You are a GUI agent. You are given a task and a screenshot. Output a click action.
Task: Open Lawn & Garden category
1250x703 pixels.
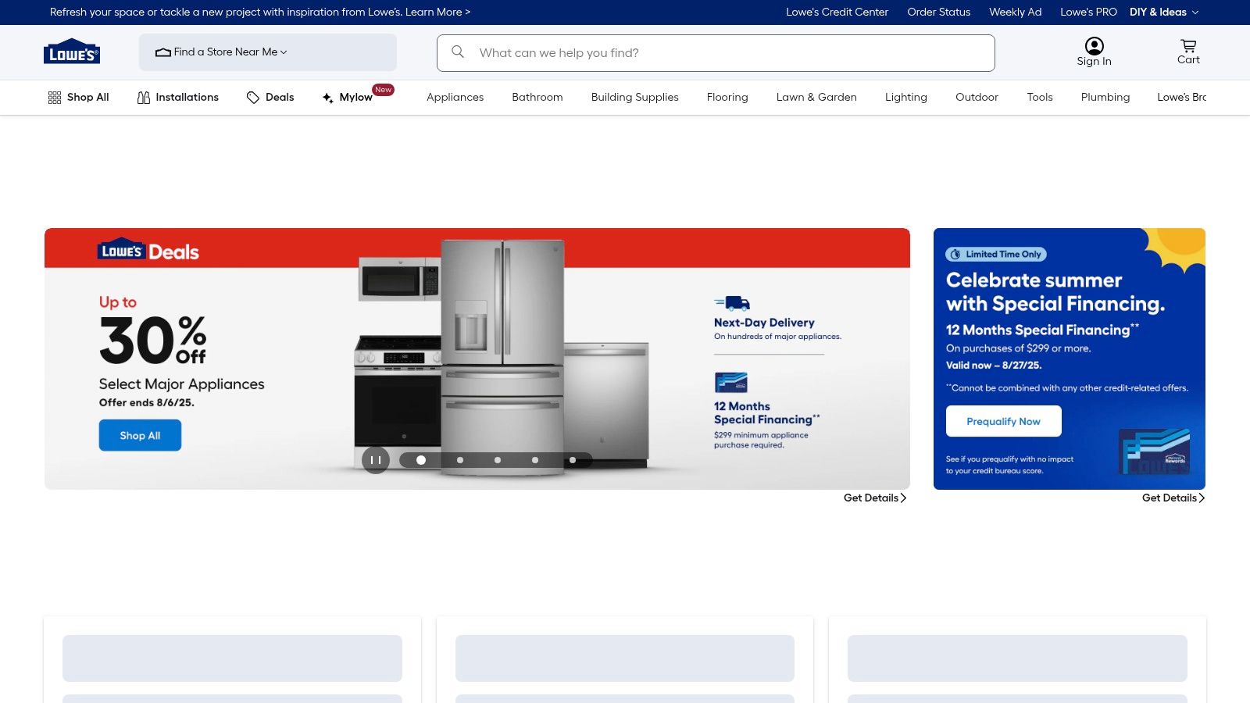(816, 98)
